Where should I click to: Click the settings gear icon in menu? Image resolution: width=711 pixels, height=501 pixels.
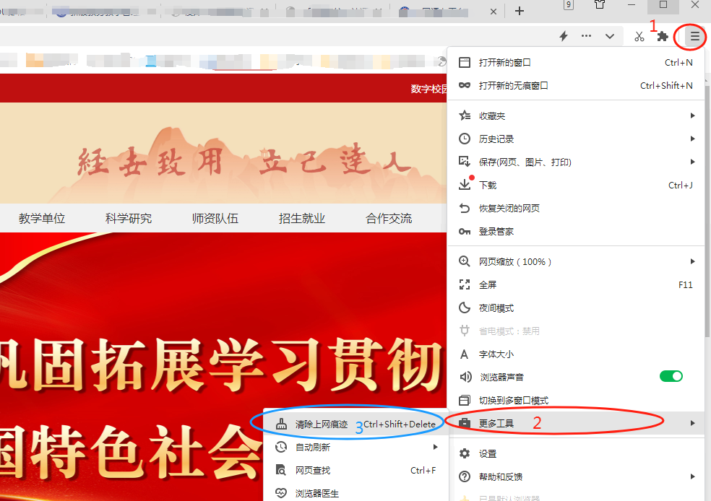point(465,453)
